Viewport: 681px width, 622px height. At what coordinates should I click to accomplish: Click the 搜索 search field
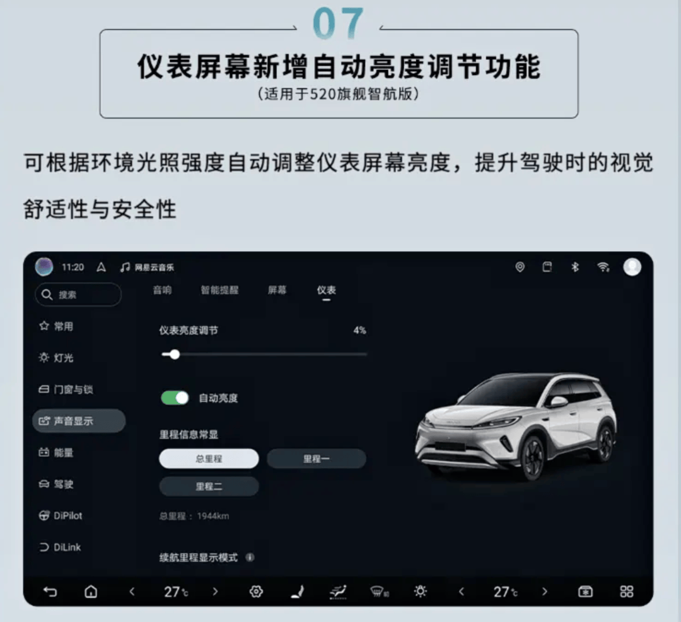click(x=78, y=295)
